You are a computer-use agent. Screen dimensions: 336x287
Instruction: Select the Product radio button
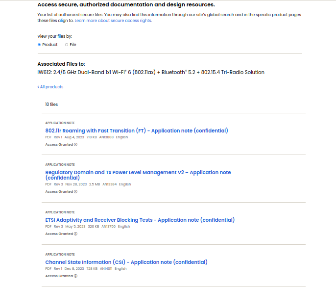click(39, 45)
